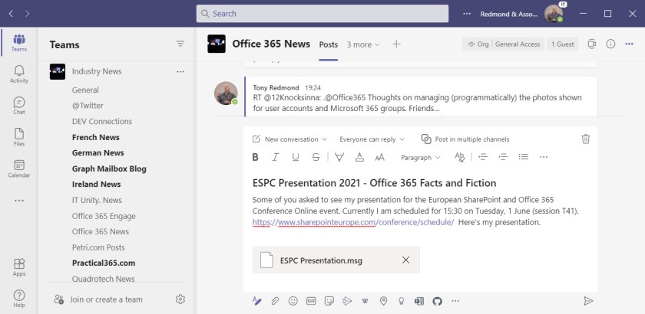
Task: Open the Files section
Action: click(19, 138)
